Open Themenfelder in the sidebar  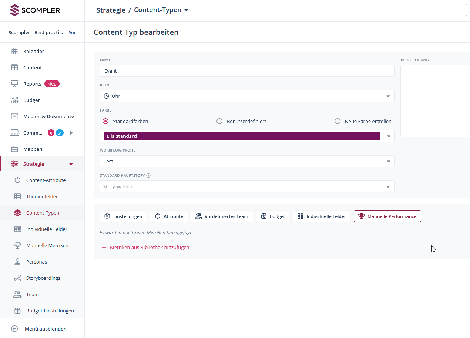[42, 196]
